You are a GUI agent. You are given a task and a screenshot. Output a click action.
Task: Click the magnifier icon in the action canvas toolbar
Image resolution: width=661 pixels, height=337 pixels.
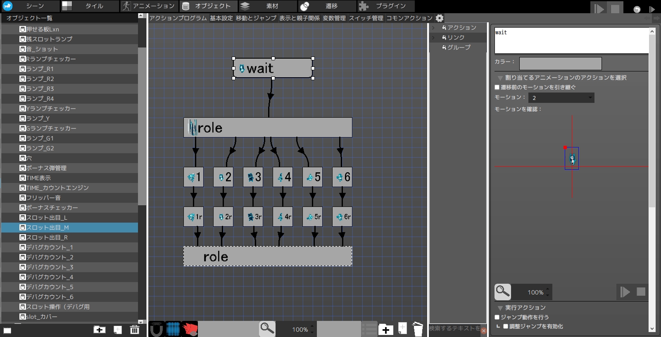pos(267,329)
